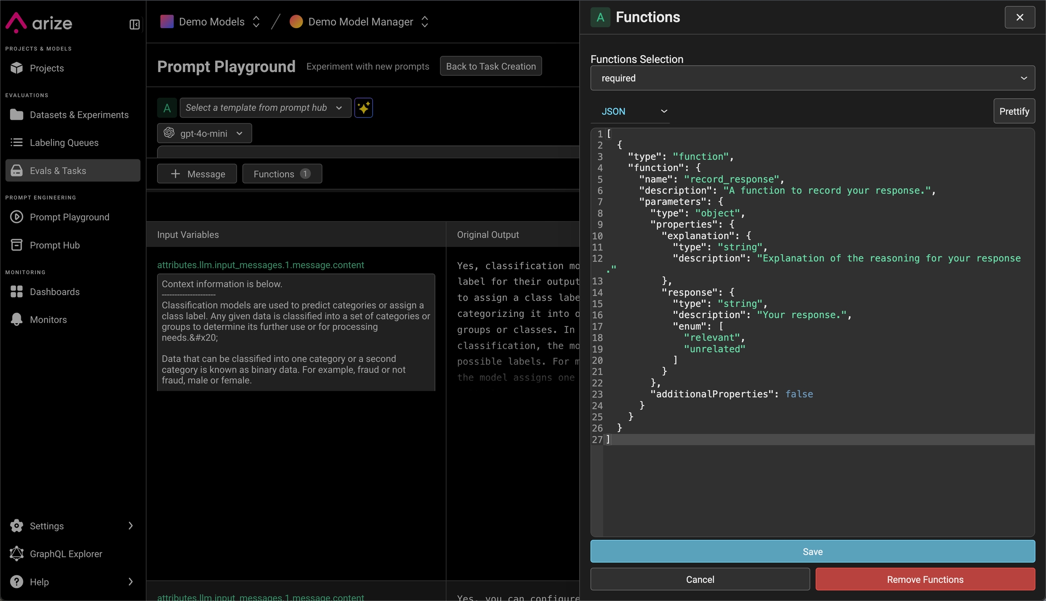
Task: Expand the Select a template dropdown
Action: coord(265,108)
